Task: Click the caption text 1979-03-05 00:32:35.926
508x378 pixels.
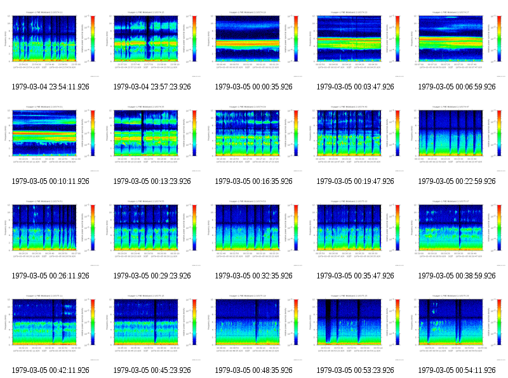Action: (253, 276)
